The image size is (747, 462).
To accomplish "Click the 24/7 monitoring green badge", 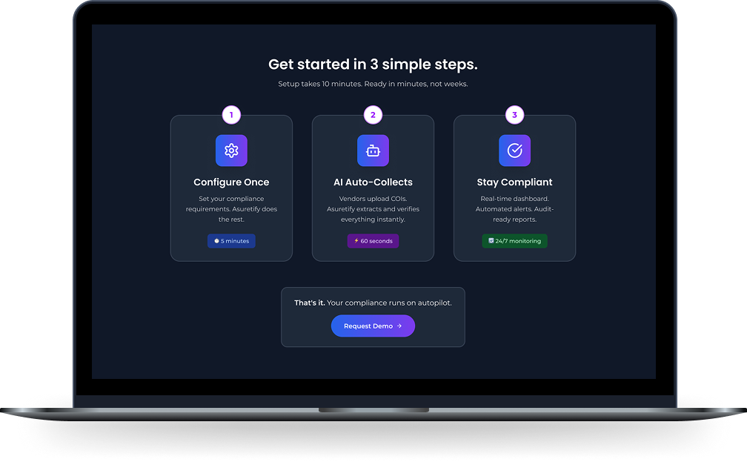I will point(514,241).
